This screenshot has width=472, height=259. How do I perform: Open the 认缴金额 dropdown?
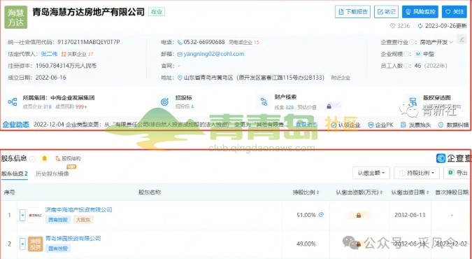[x=371, y=173]
